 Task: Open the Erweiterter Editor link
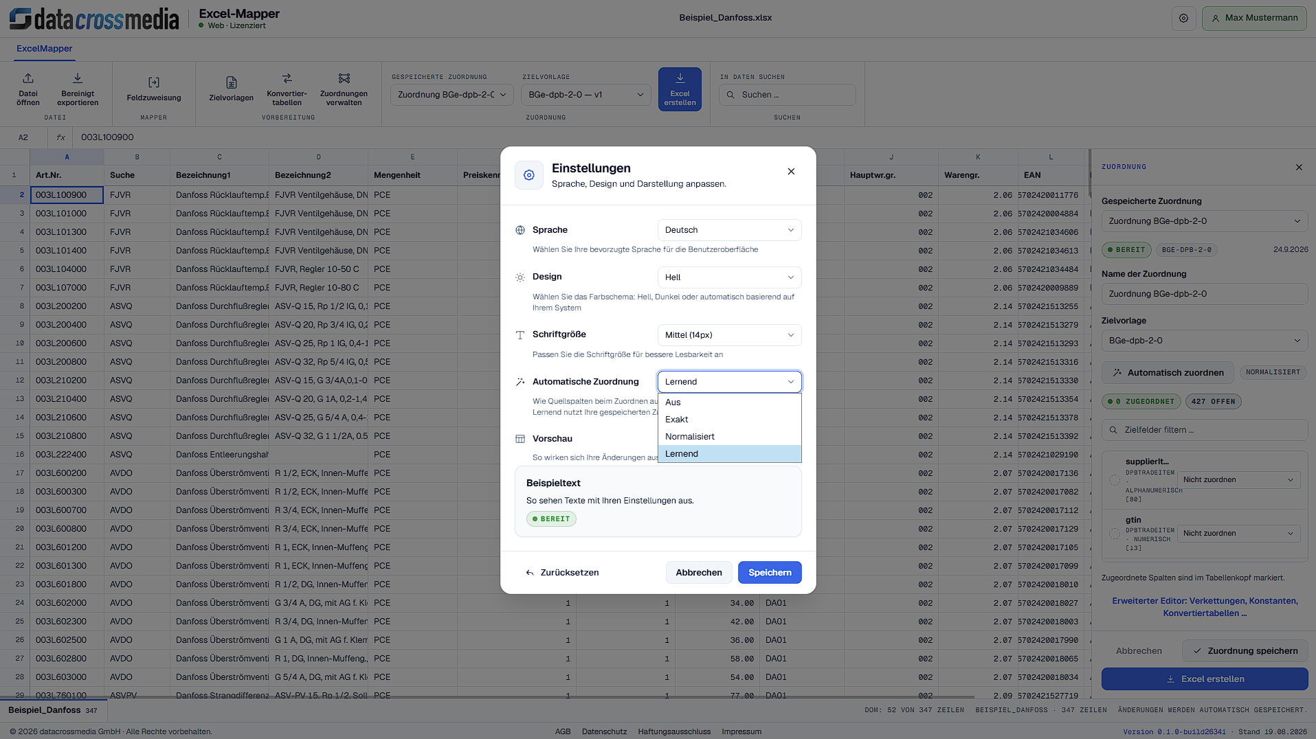(1205, 607)
